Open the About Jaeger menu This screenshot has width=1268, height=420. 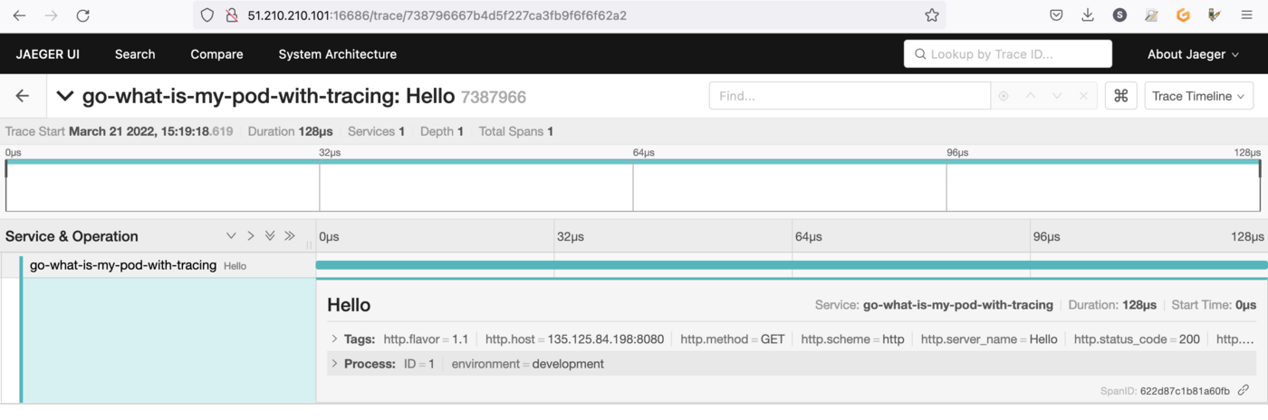pyautogui.click(x=1193, y=54)
